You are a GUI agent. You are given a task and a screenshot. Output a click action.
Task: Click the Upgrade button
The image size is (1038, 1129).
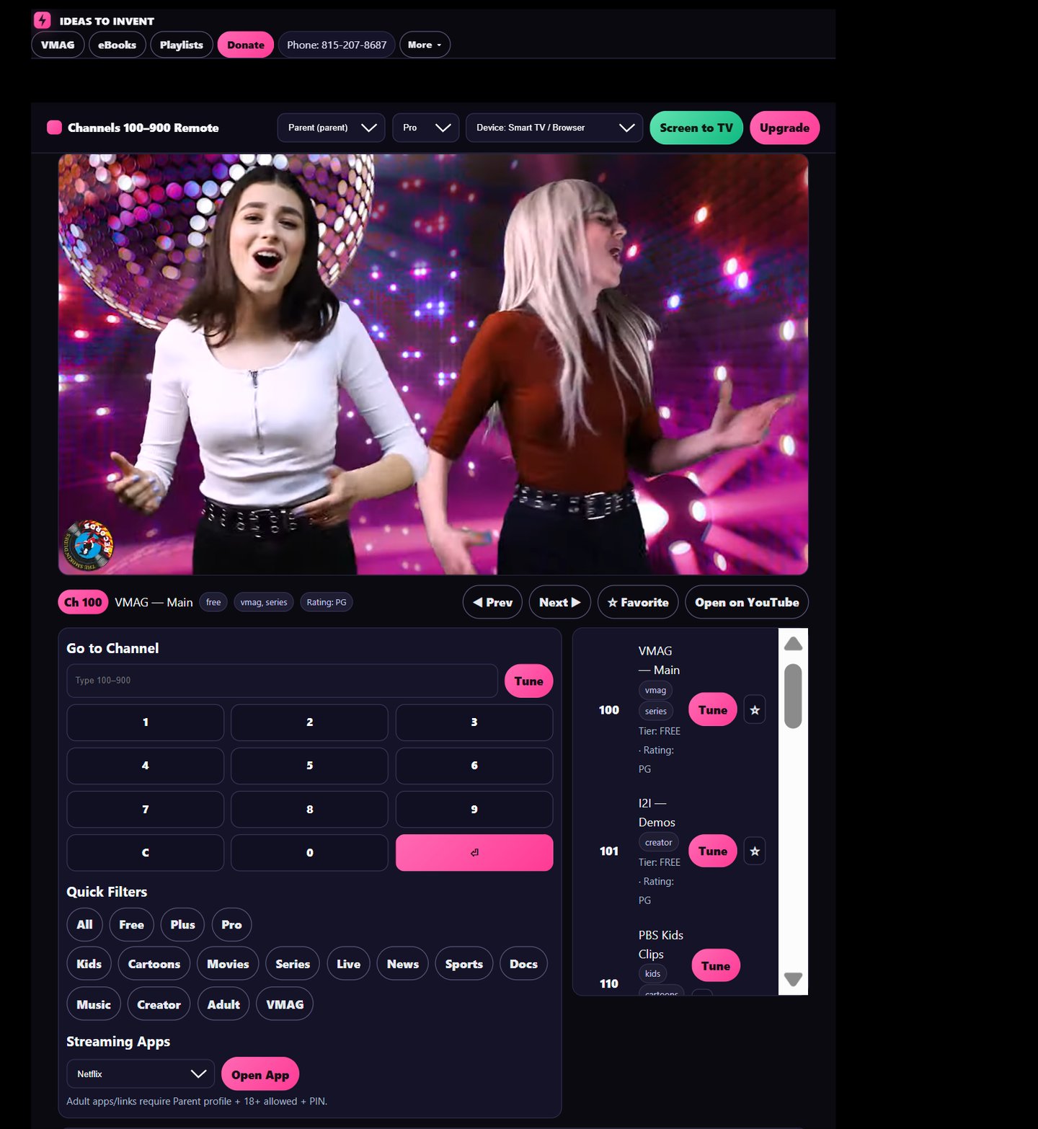784,128
